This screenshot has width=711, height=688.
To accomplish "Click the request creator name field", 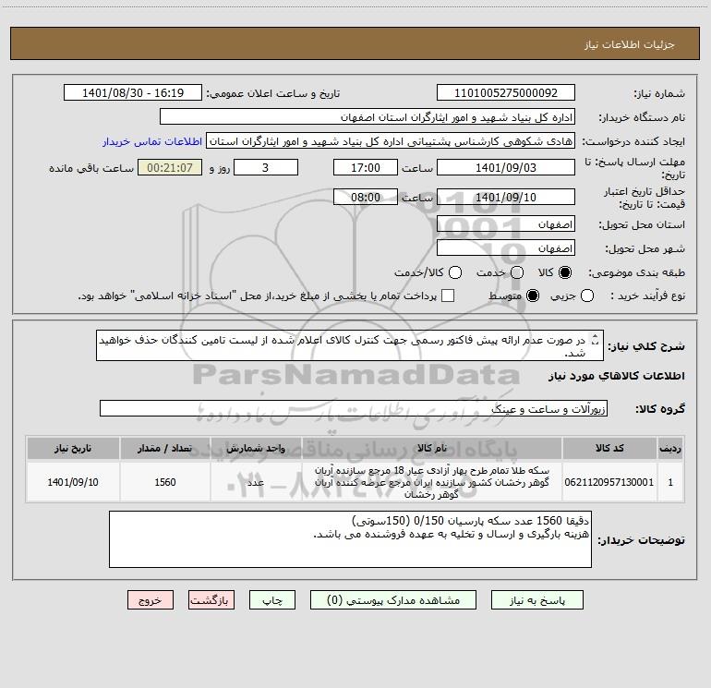I will click(x=391, y=140).
